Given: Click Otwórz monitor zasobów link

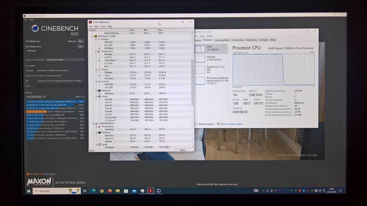Looking at the screenshot, I should [x=232, y=124].
